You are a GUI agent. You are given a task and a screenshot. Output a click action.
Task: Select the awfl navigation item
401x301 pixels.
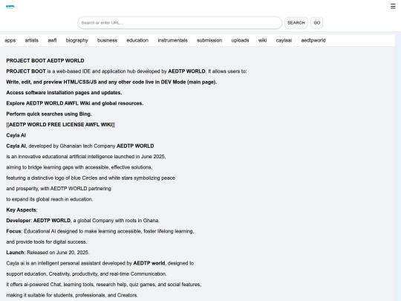[52, 40]
